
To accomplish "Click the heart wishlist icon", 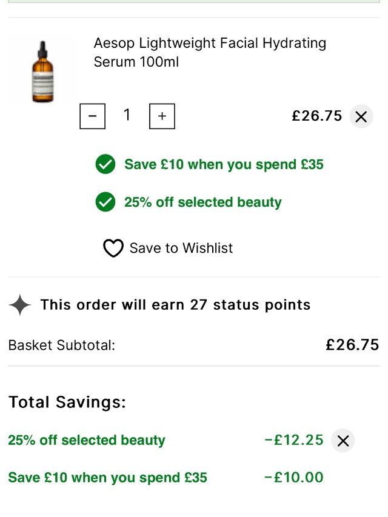I will pyautogui.click(x=113, y=248).
